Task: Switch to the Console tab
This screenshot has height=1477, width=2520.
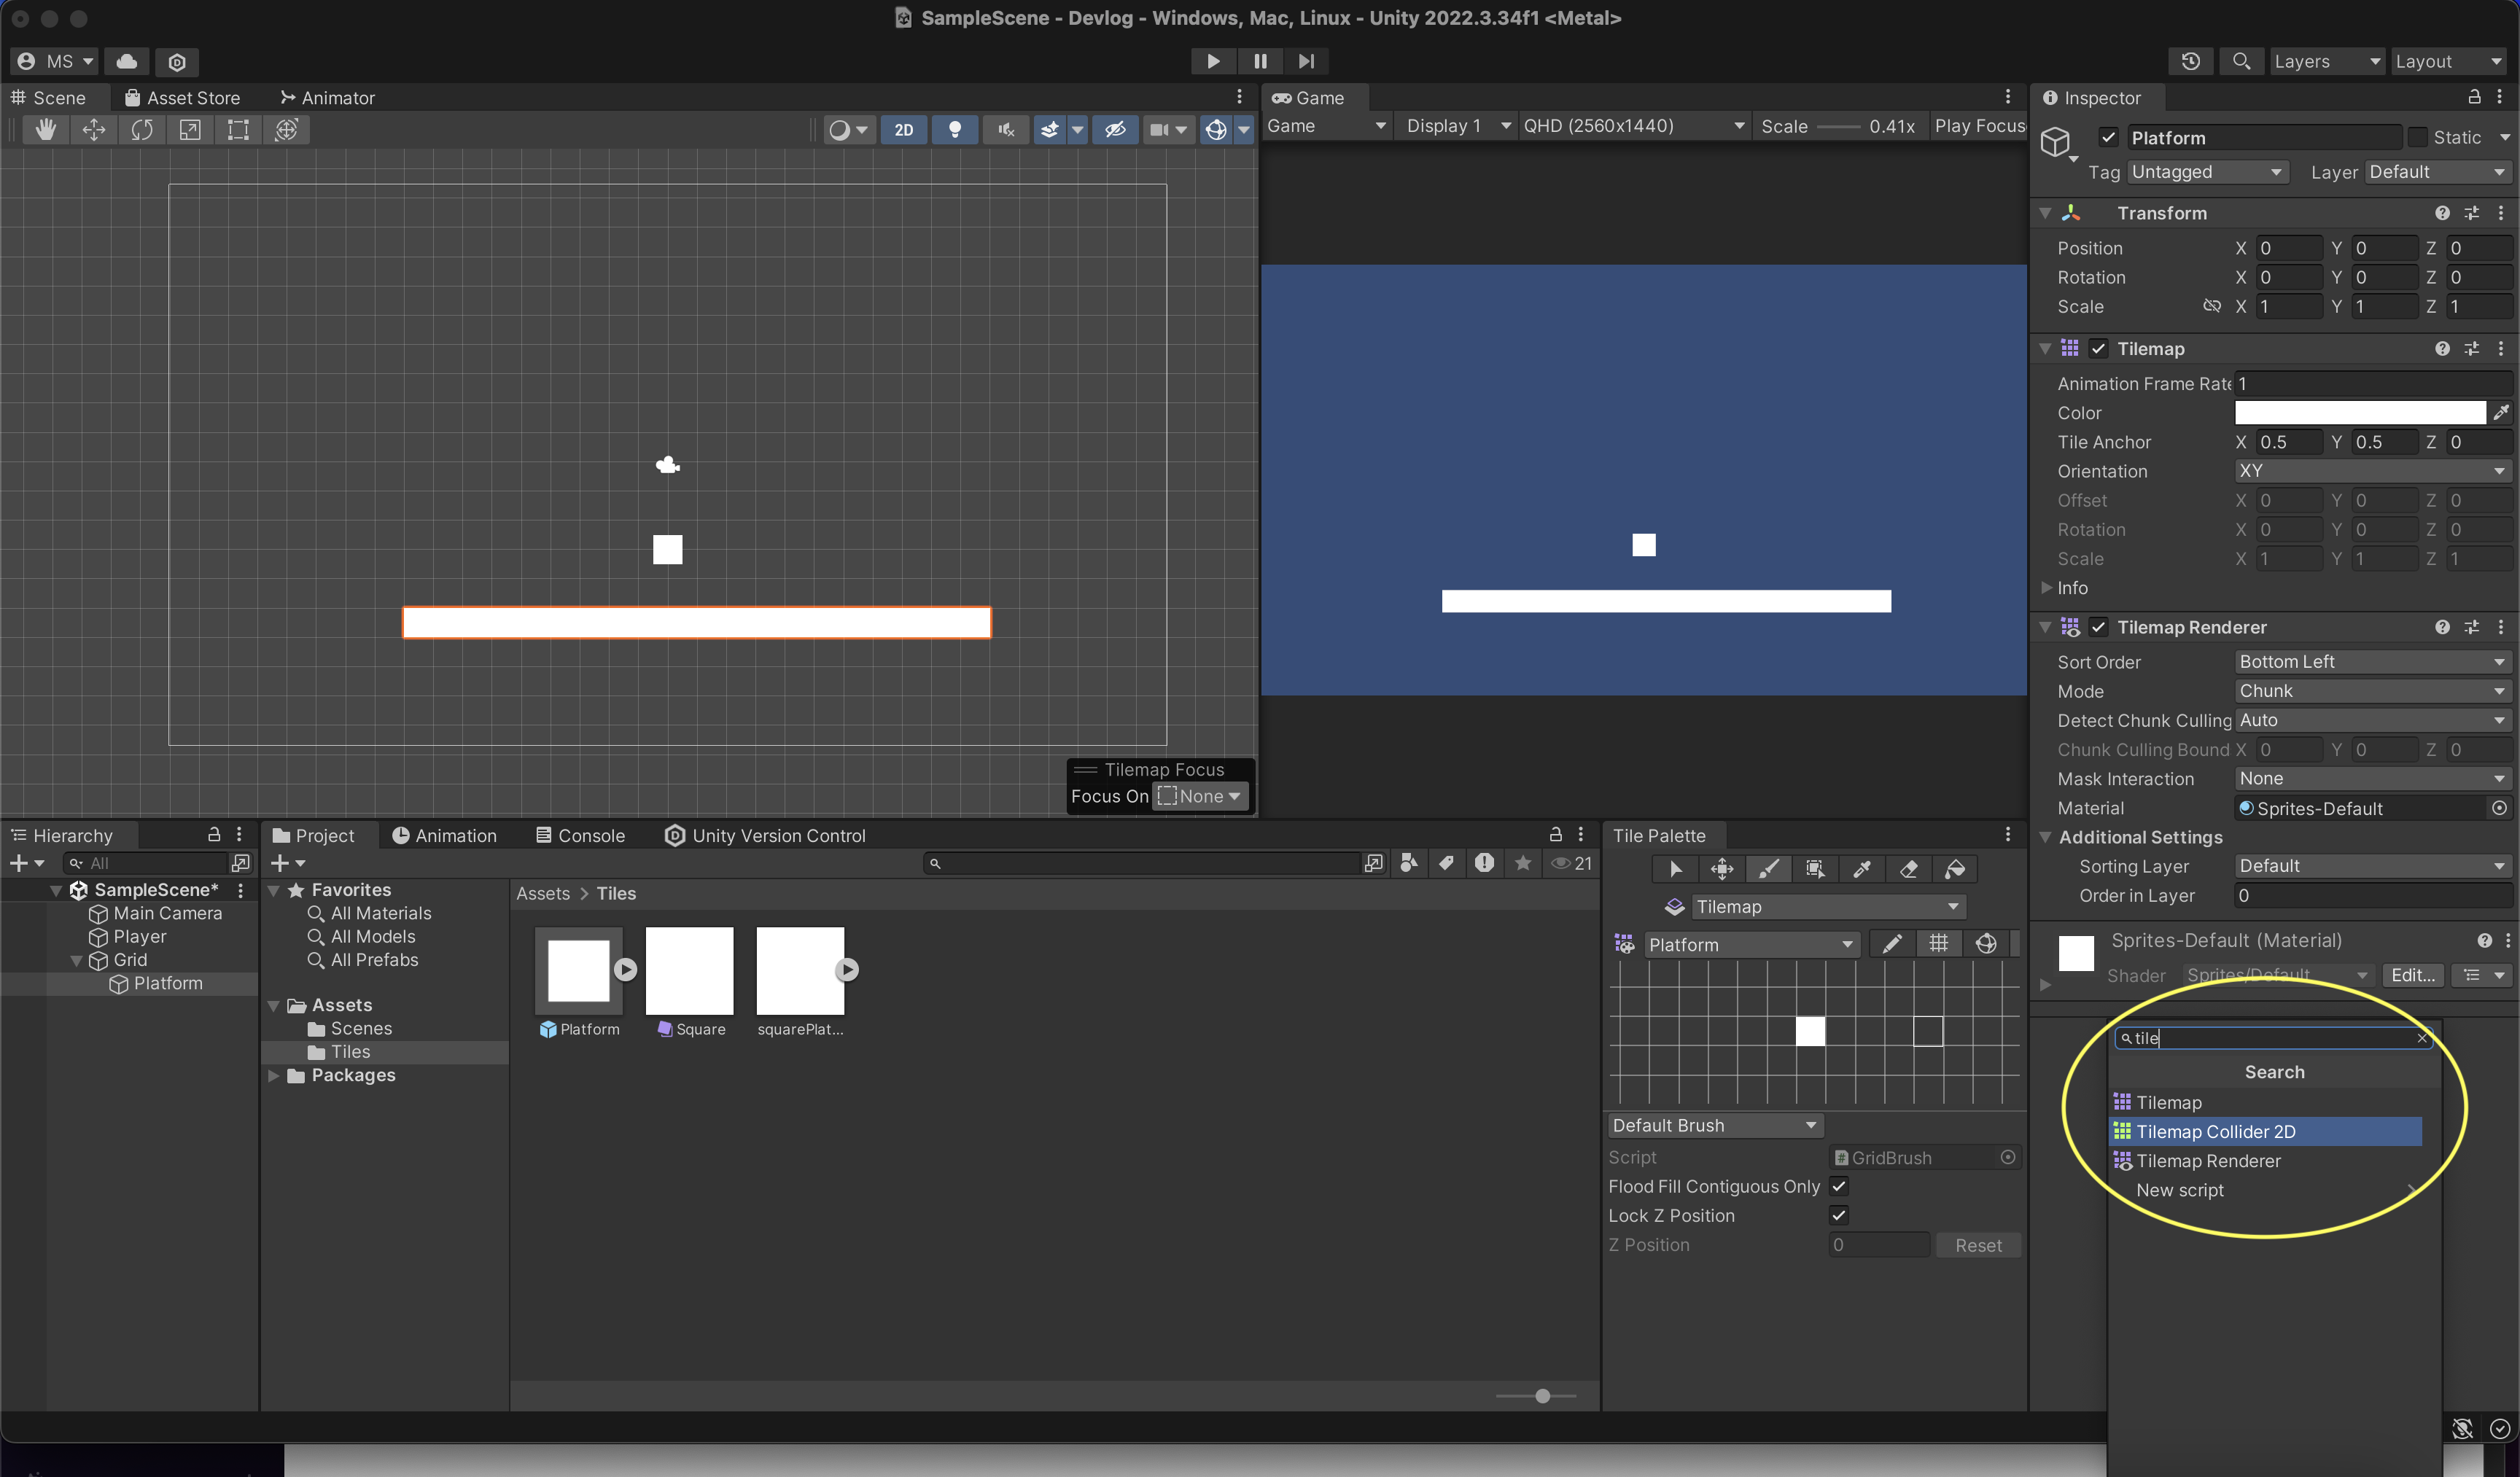Action: tap(580, 835)
